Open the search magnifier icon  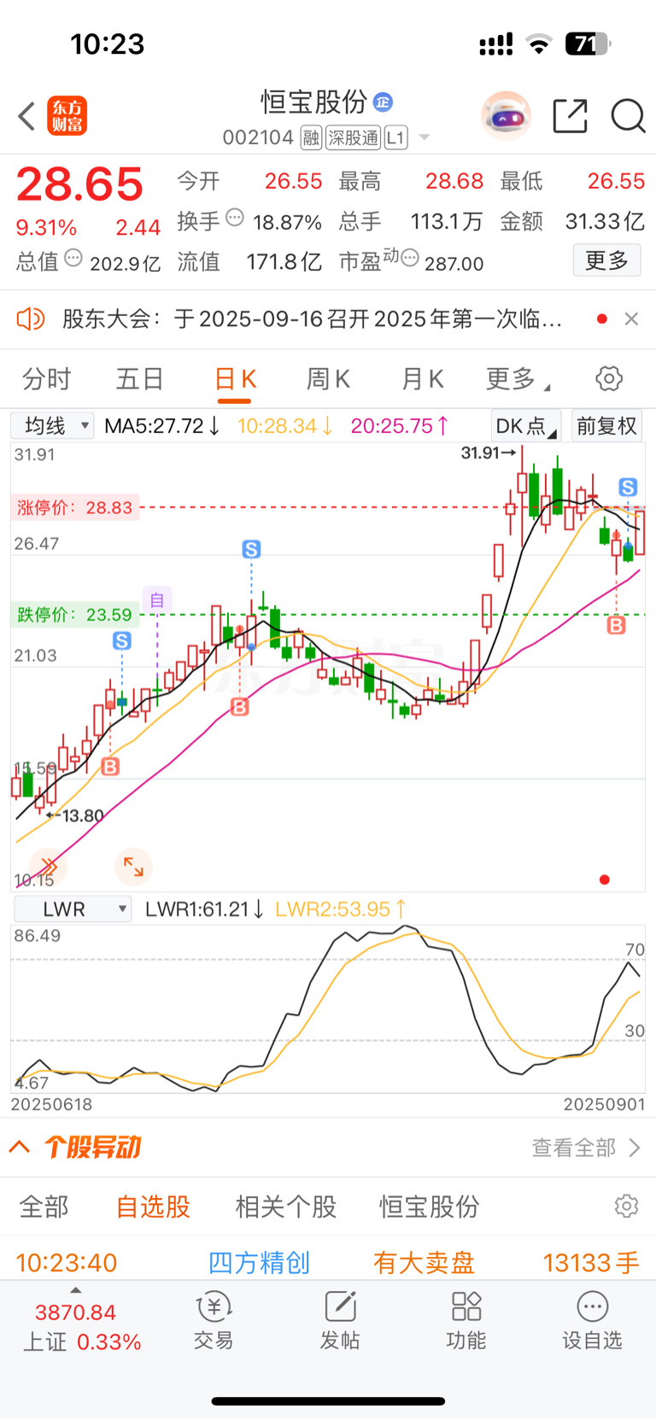628,116
